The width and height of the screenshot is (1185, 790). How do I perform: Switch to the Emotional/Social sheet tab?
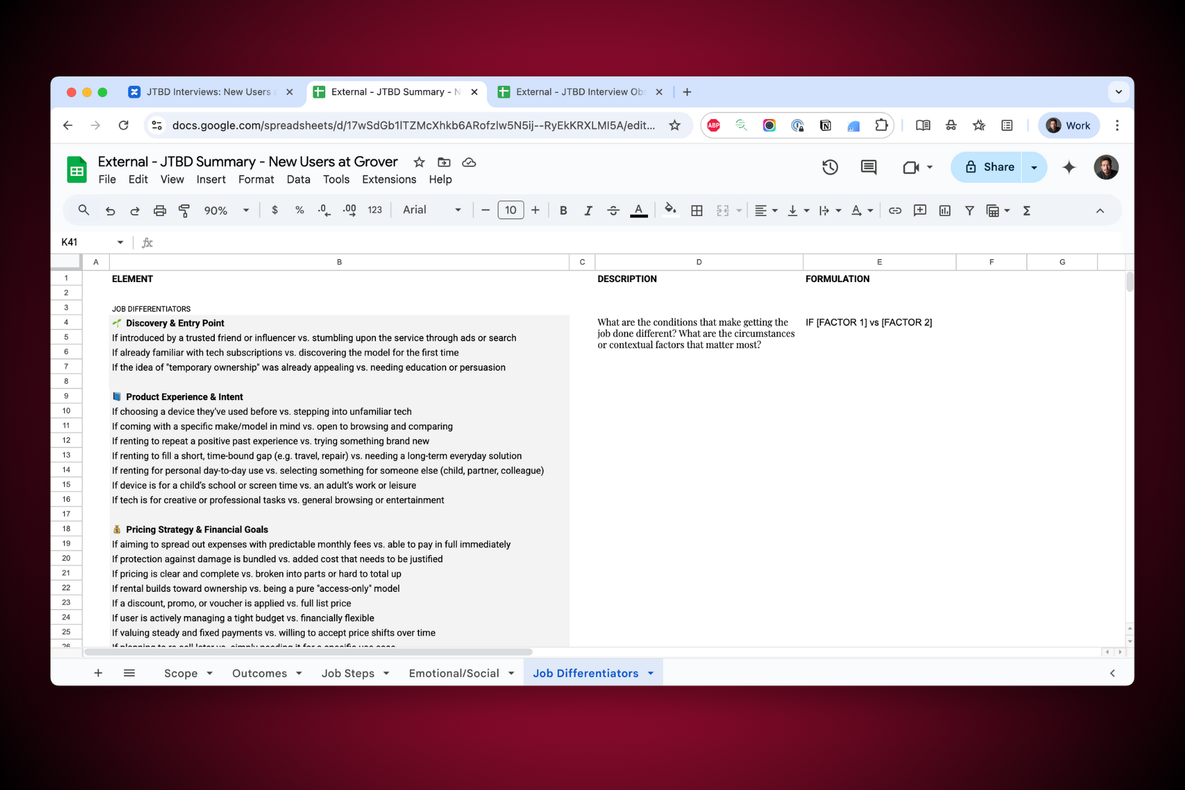[x=454, y=673]
